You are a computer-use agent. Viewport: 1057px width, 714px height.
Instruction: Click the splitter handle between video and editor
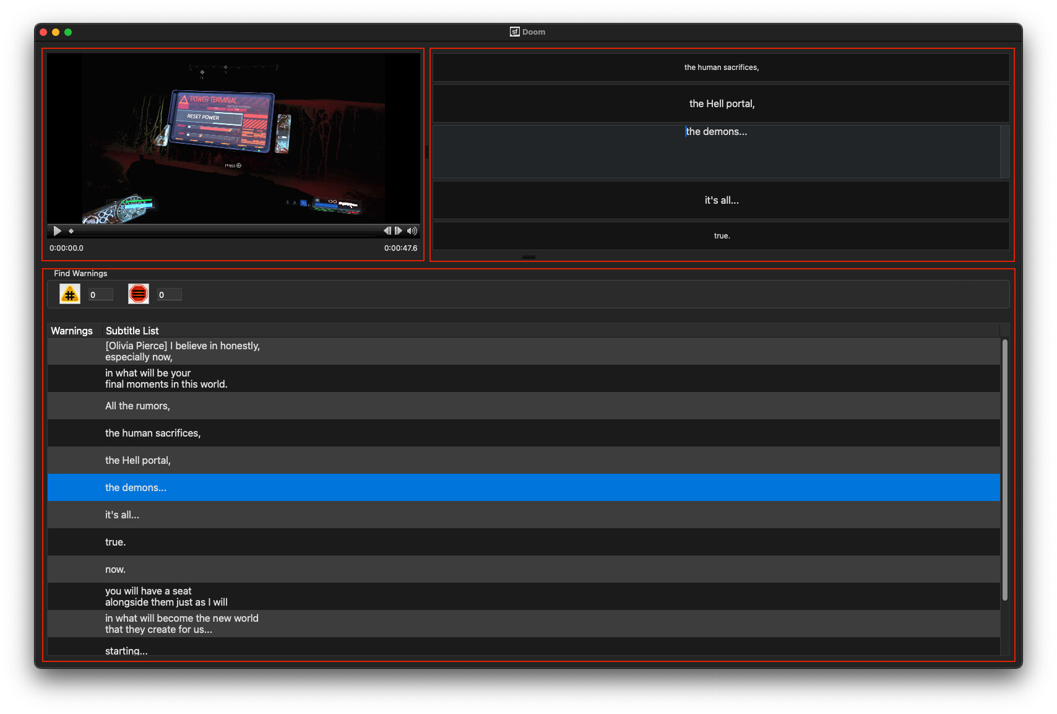(x=426, y=152)
